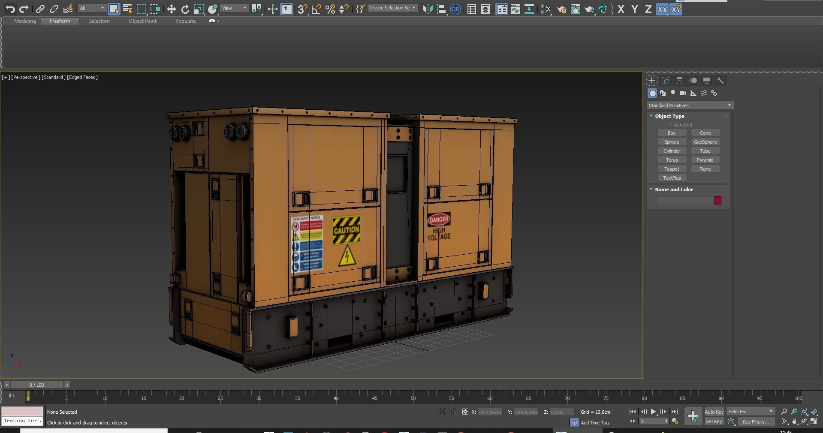Open the Modify command panel tab
This screenshot has width=823, height=433.
coord(666,81)
